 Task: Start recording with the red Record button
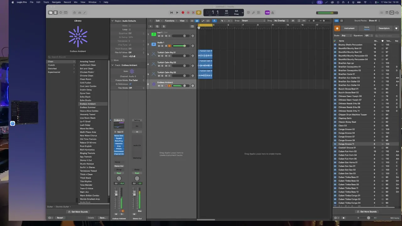pyautogui.click(x=183, y=13)
